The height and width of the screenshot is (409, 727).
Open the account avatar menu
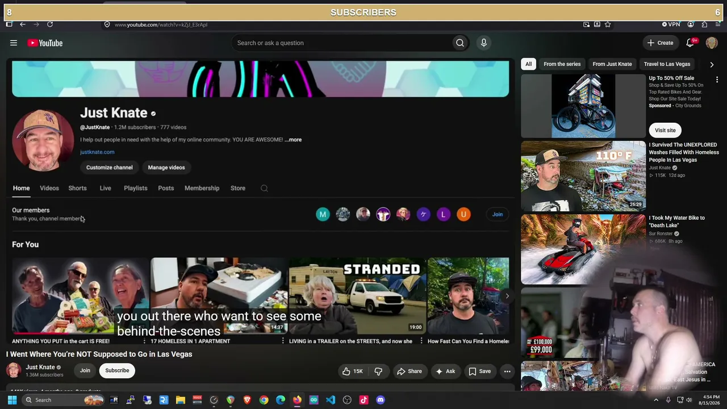point(712,43)
